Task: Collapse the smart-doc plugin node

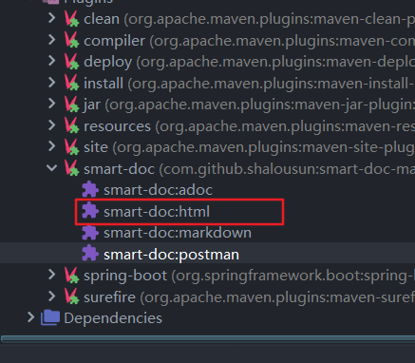Action: coord(52,168)
